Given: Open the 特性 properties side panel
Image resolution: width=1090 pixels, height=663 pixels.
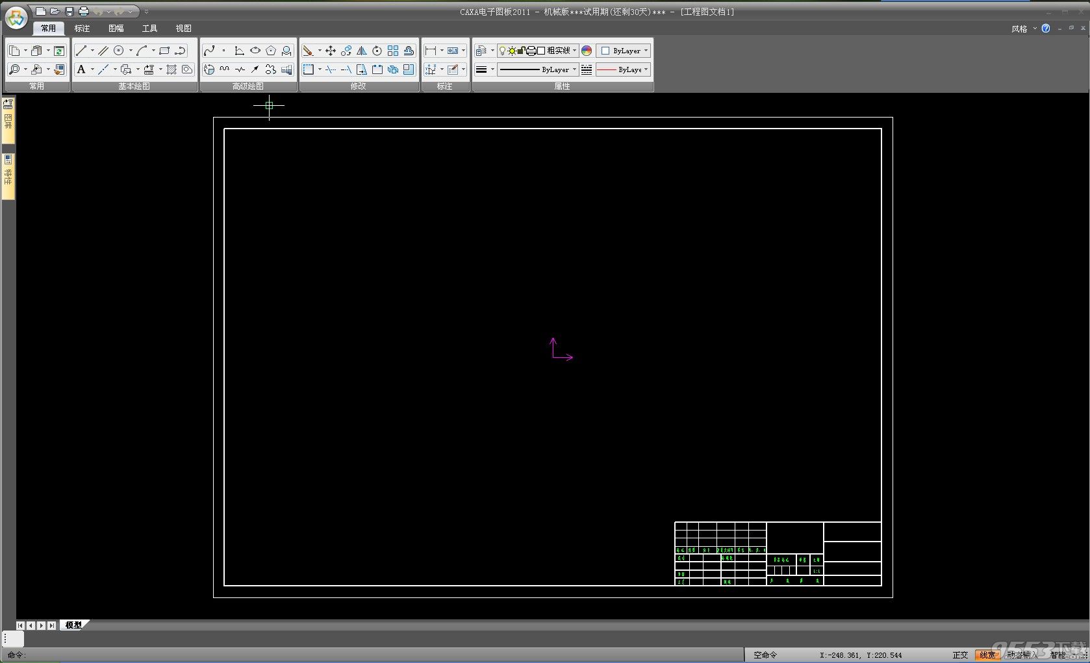Looking at the screenshot, I should (8, 176).
